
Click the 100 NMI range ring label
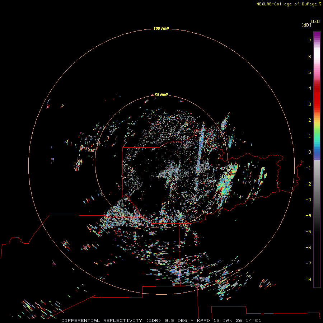pyautogui.click(x=161, y=28)
